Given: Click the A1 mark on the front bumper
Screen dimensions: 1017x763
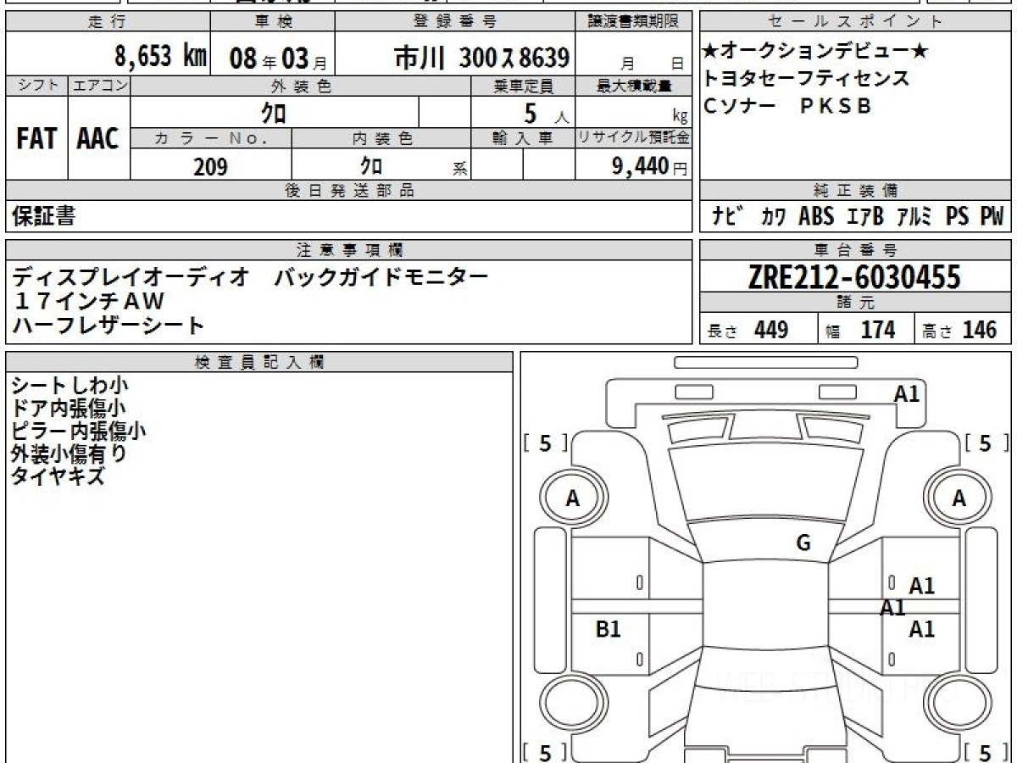Looking at the screenshot, I should pyautogui.click(x=907, y=393).
